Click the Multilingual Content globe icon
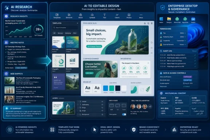210x140 pixels. coord(161,93)
